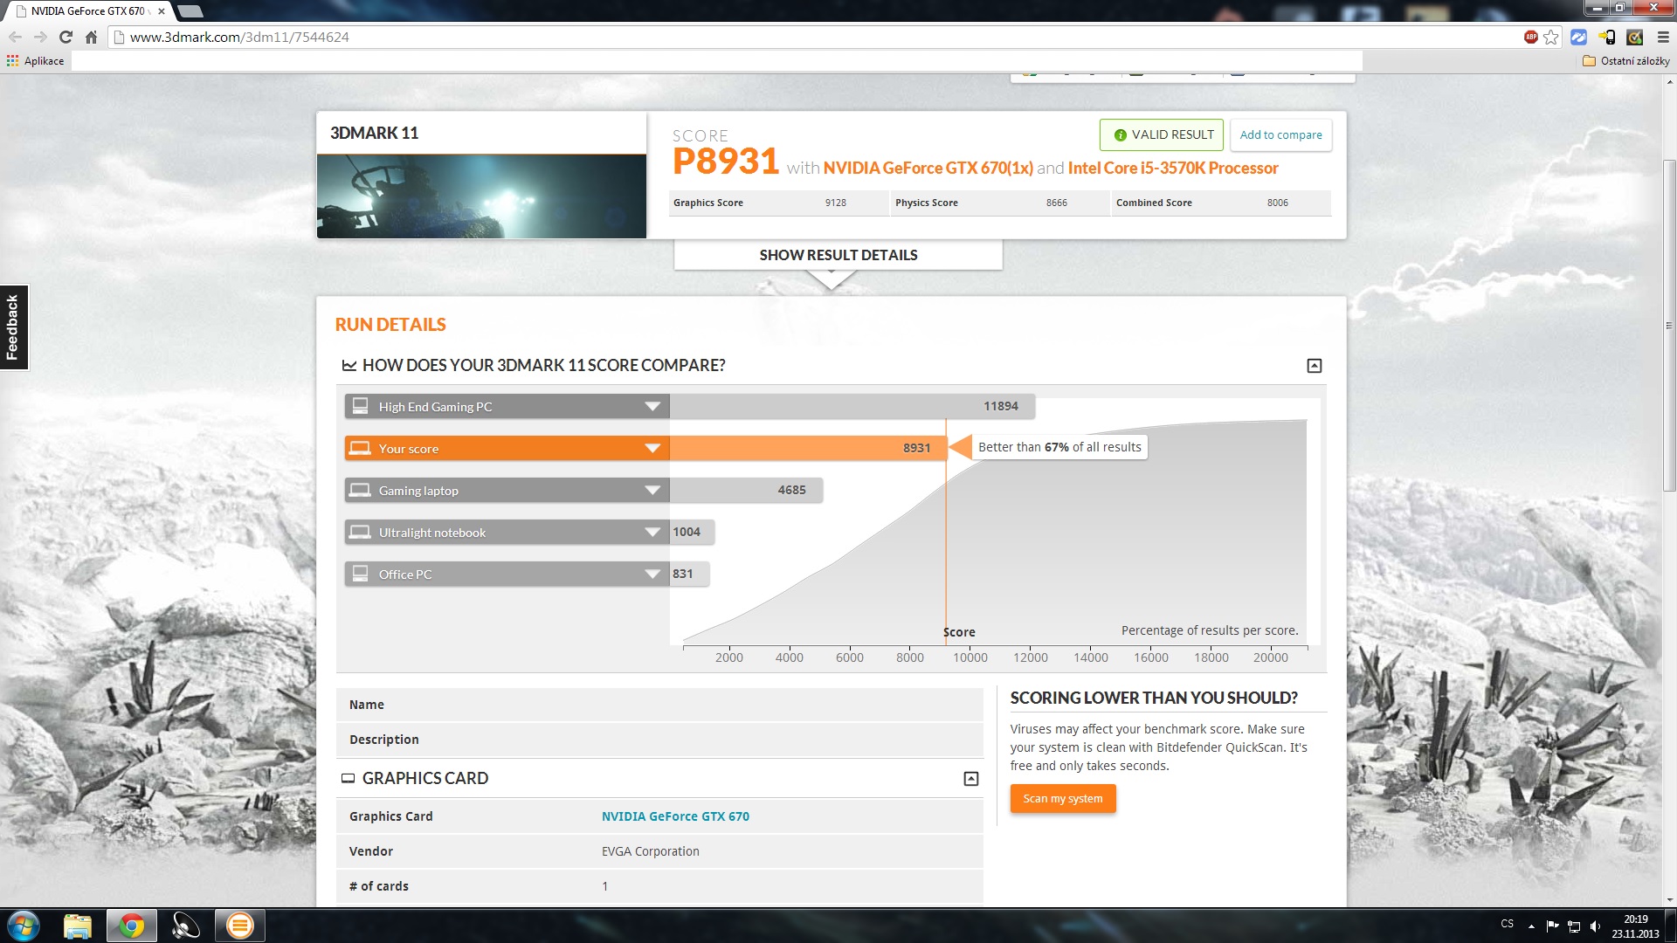
Task: Open the Action Center flag icon
Action: coord(1552,926)
